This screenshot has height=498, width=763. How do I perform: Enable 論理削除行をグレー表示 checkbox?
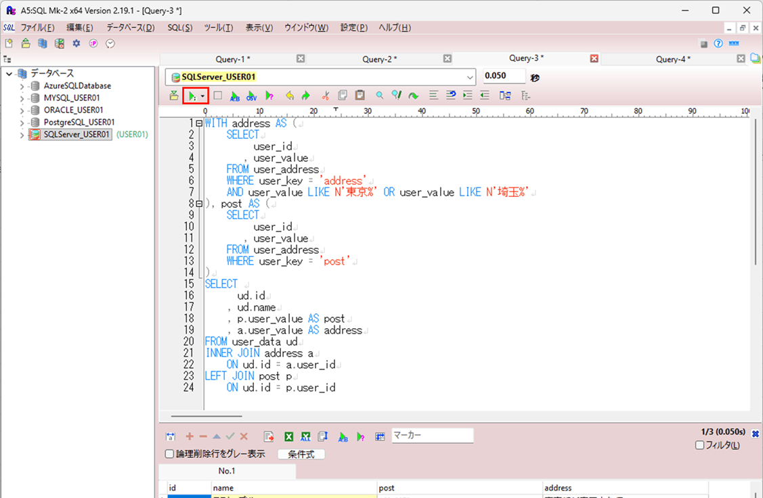tap(170, 454)
